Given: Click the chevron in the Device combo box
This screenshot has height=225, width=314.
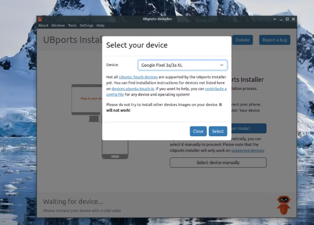Looking at the screenshot, I should (222, 65).
